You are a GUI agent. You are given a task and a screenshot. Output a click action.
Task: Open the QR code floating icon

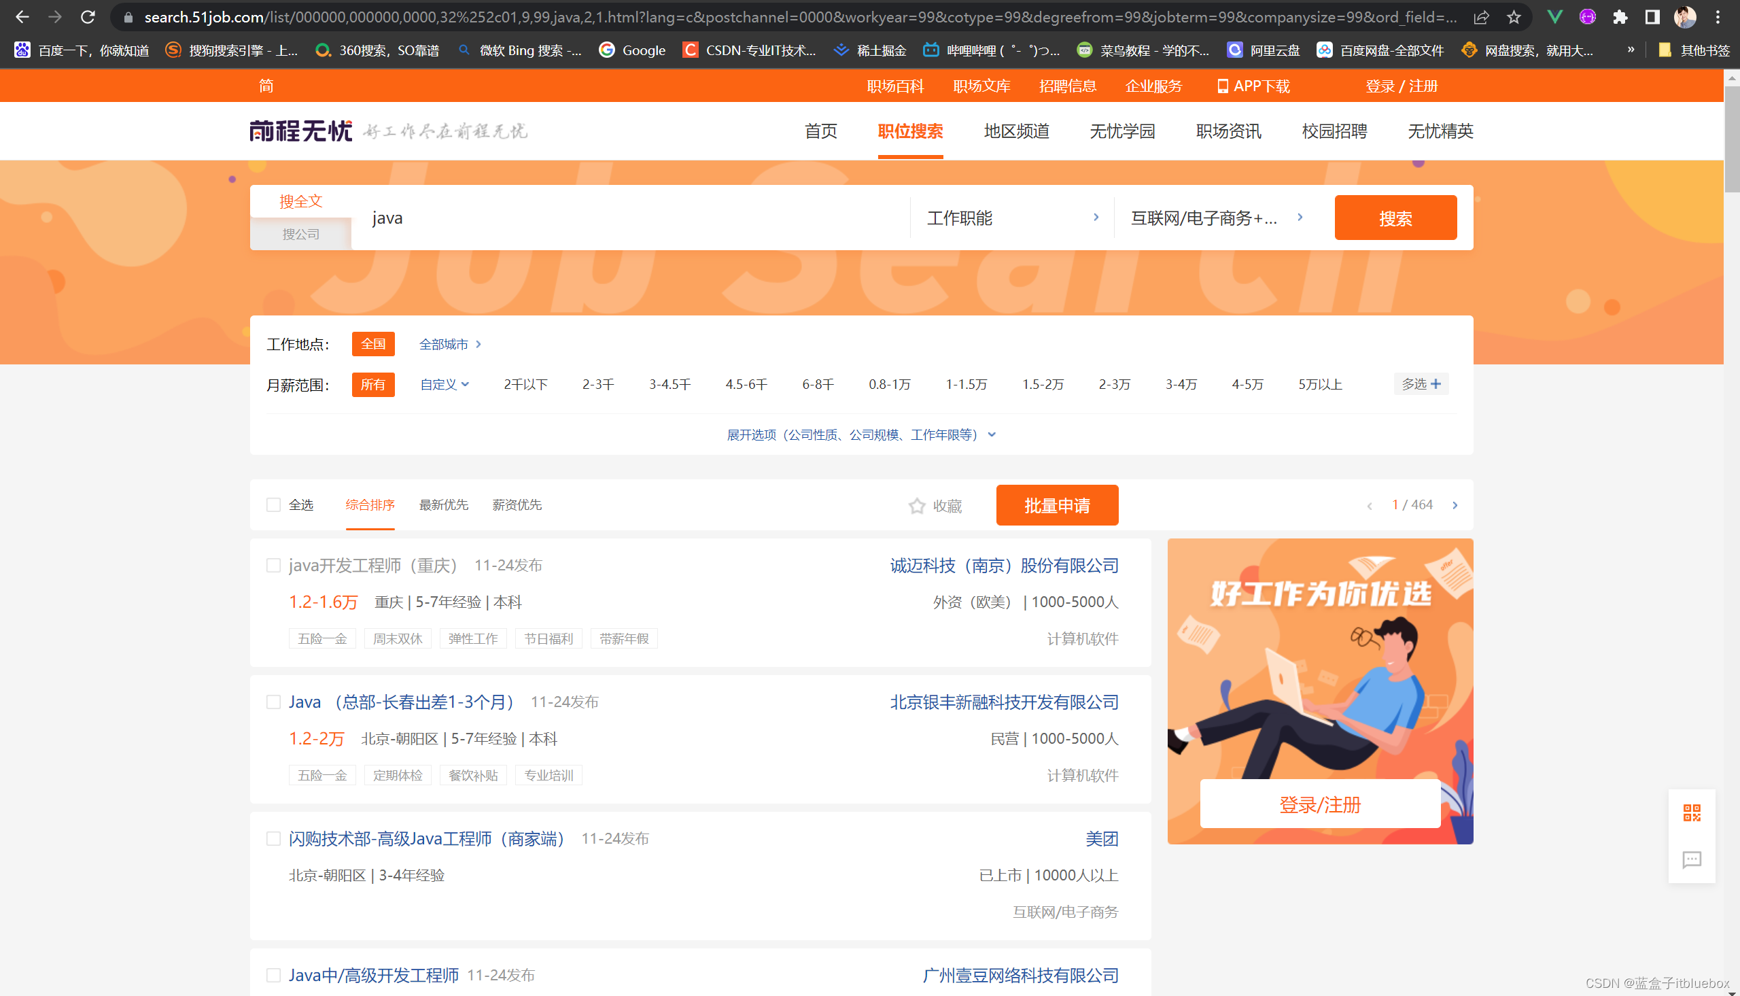click(x=1692, y=812)
